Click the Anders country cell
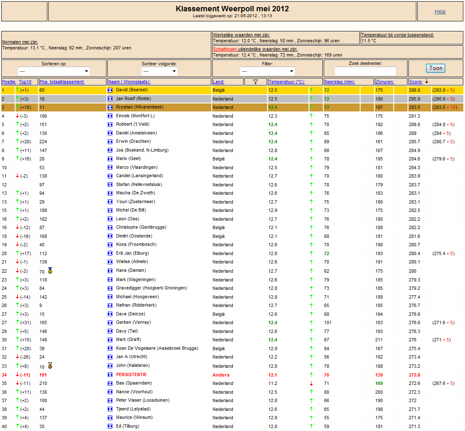 (221, 375)
